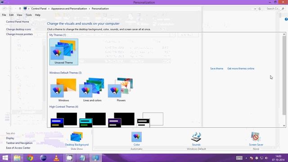This screenshot has width=288, height=162.
Task: Click Appearance and Personalization breadcrumb
Action: point(69,9)
